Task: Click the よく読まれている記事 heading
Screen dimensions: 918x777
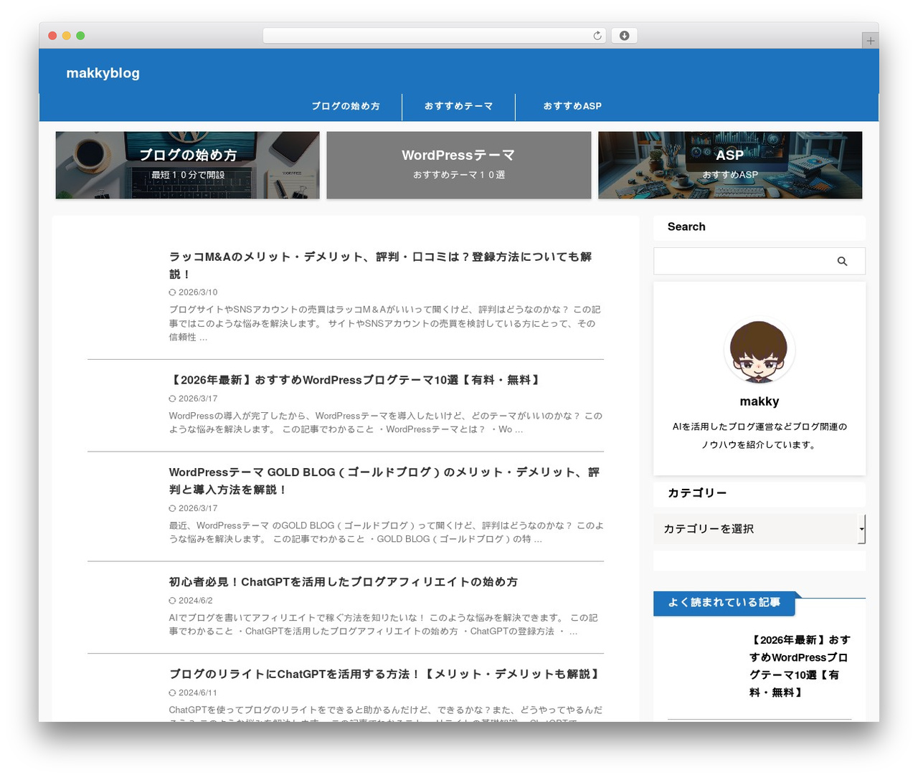Action: tap(724, 603)
